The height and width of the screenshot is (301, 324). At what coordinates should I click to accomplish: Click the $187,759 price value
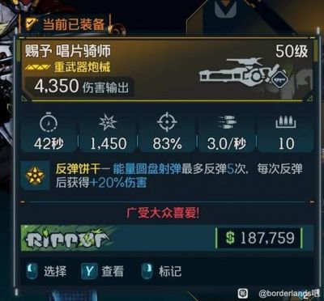[x=260, y=238]
